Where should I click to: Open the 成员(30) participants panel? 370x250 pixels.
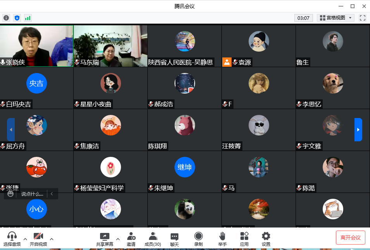[x=152, y=239]
